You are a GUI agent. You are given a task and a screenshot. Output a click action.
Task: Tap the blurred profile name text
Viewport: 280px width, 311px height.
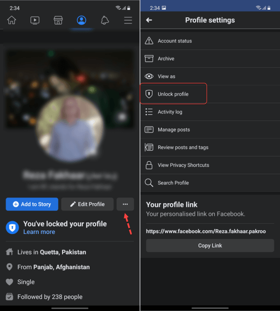point(70,175)
